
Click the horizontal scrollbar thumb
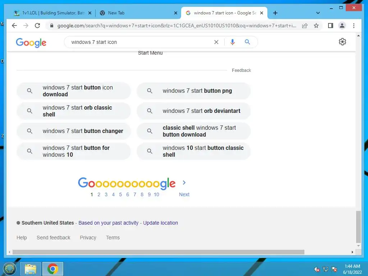(158, 252)
